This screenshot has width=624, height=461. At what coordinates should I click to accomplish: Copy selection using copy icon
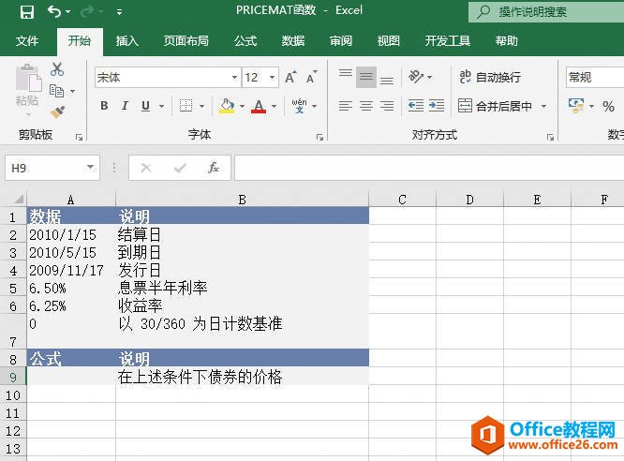pos(56,91)
